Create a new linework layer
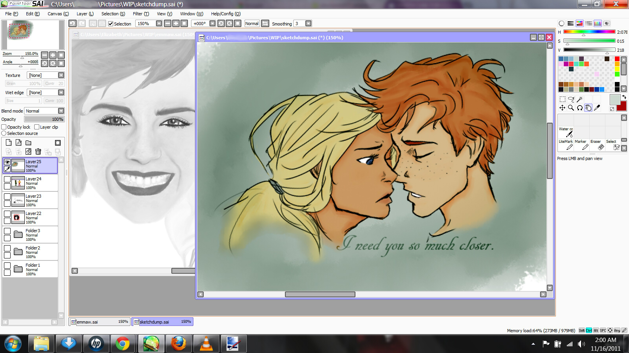Viewport: 629px width, 353px height. pos(18,143)
